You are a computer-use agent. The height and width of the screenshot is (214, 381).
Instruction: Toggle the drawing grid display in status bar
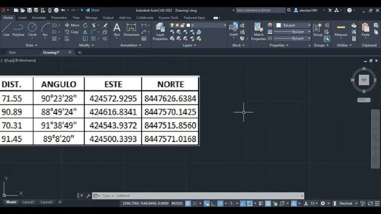click(188, 203)
